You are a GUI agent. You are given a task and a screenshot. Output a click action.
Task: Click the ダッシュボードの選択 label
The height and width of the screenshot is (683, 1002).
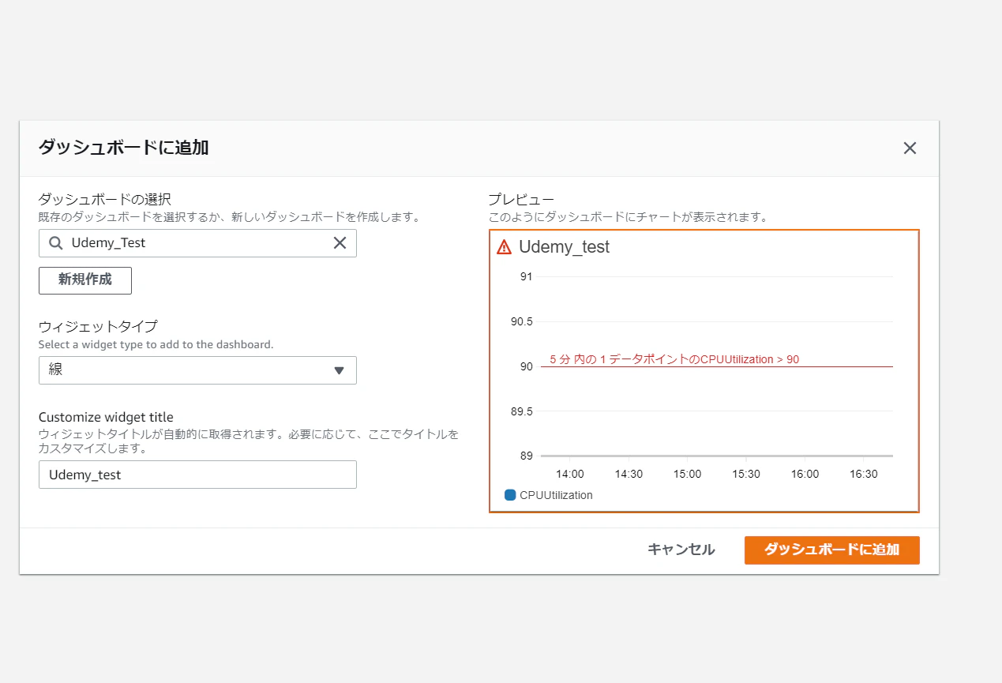click(x=105, y=198)
